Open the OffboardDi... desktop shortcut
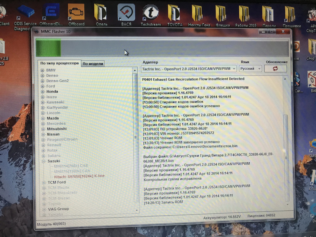The width and height of the screenshot is (316, 237). coord(51,15)
